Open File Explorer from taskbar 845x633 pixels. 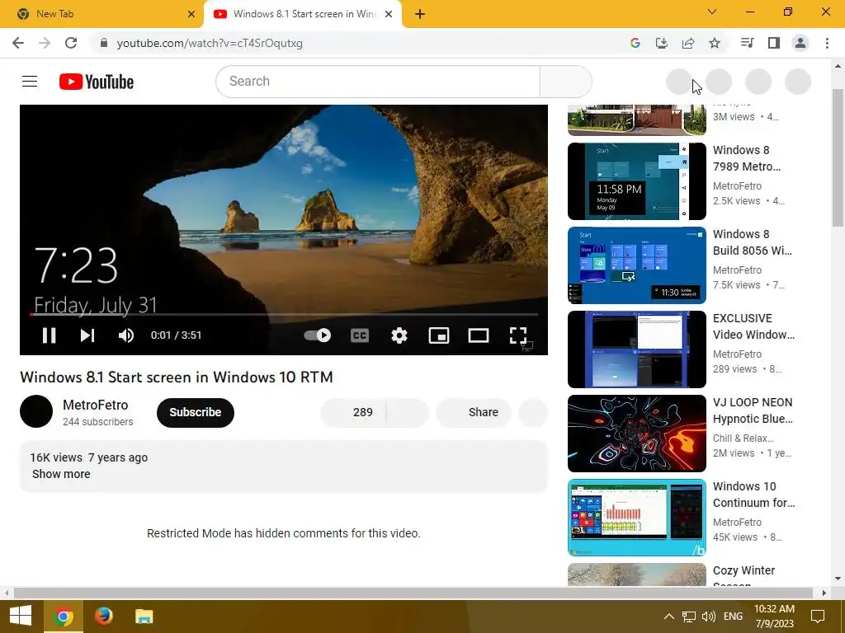pos(144,616)
